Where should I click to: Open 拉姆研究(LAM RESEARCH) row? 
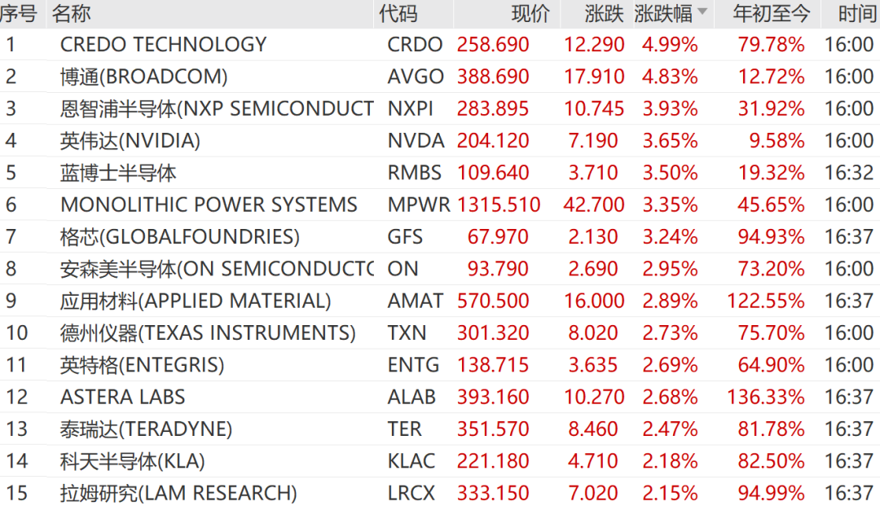pyautogui.click(x=440, y=492)
